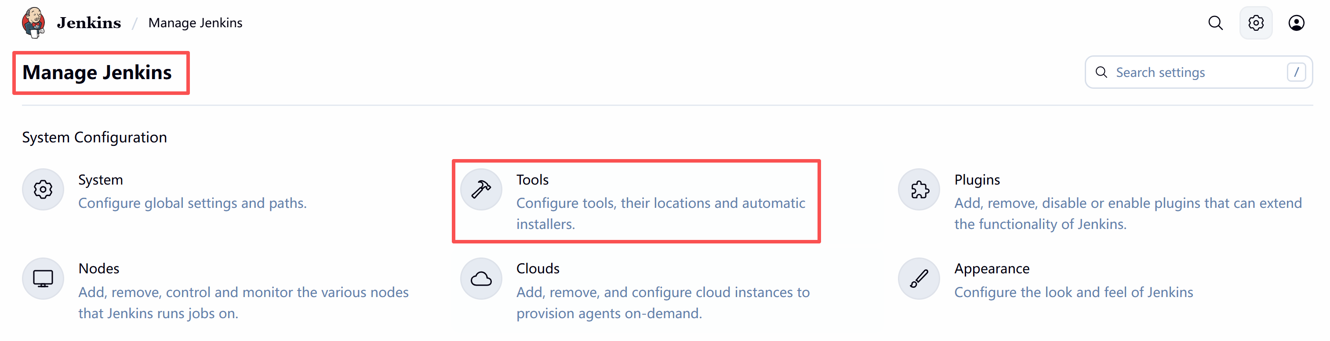Open the Appearance link
This screenshot has width=1330, height=341.
coord(992,268)
